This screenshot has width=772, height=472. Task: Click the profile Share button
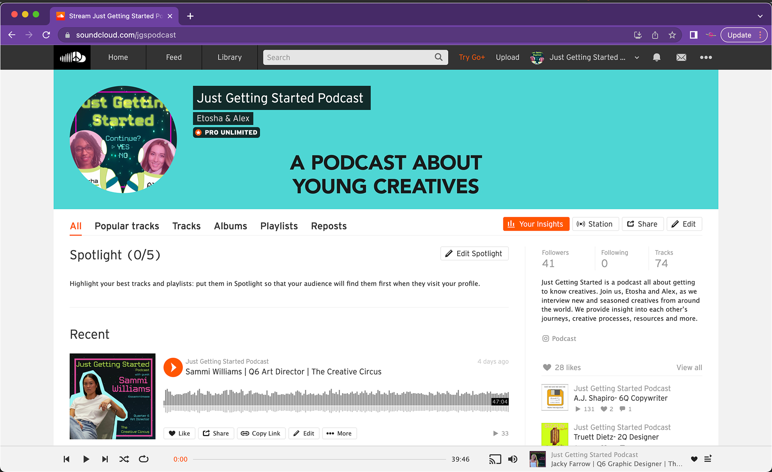pos(643,224)
